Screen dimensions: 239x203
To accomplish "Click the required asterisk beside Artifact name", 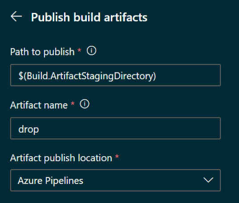I will [x=73, y=104].
